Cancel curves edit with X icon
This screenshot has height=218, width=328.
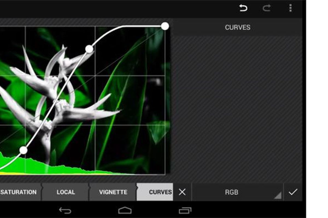click(182, 192)
